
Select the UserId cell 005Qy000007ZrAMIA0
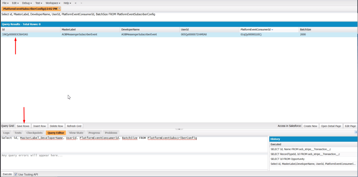pos(209,35)
